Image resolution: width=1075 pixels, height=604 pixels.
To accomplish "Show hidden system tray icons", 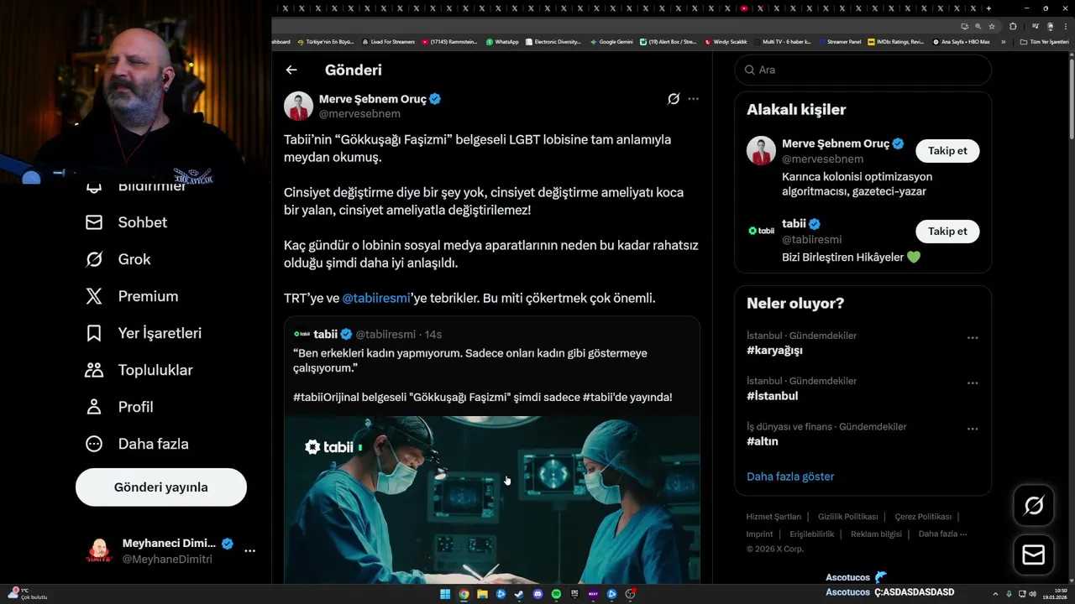I will (995, 594).
